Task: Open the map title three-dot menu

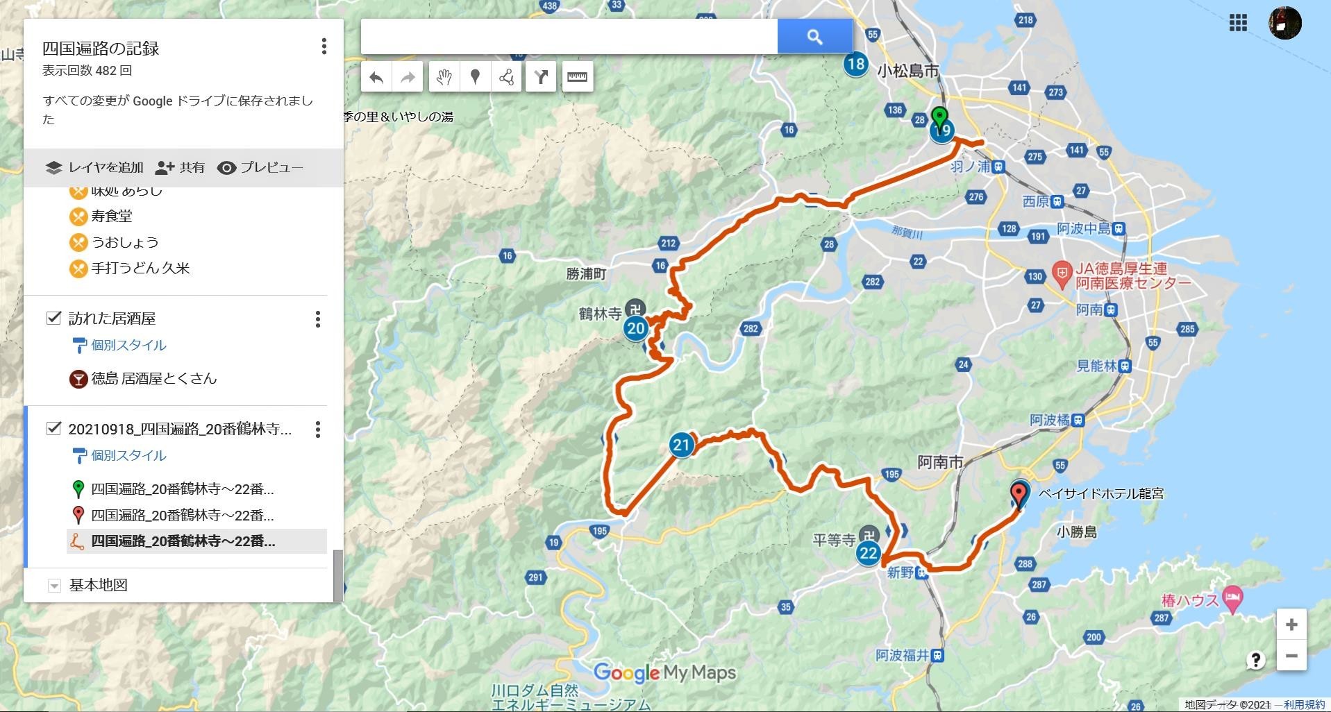Action: [x=324, y=46]
